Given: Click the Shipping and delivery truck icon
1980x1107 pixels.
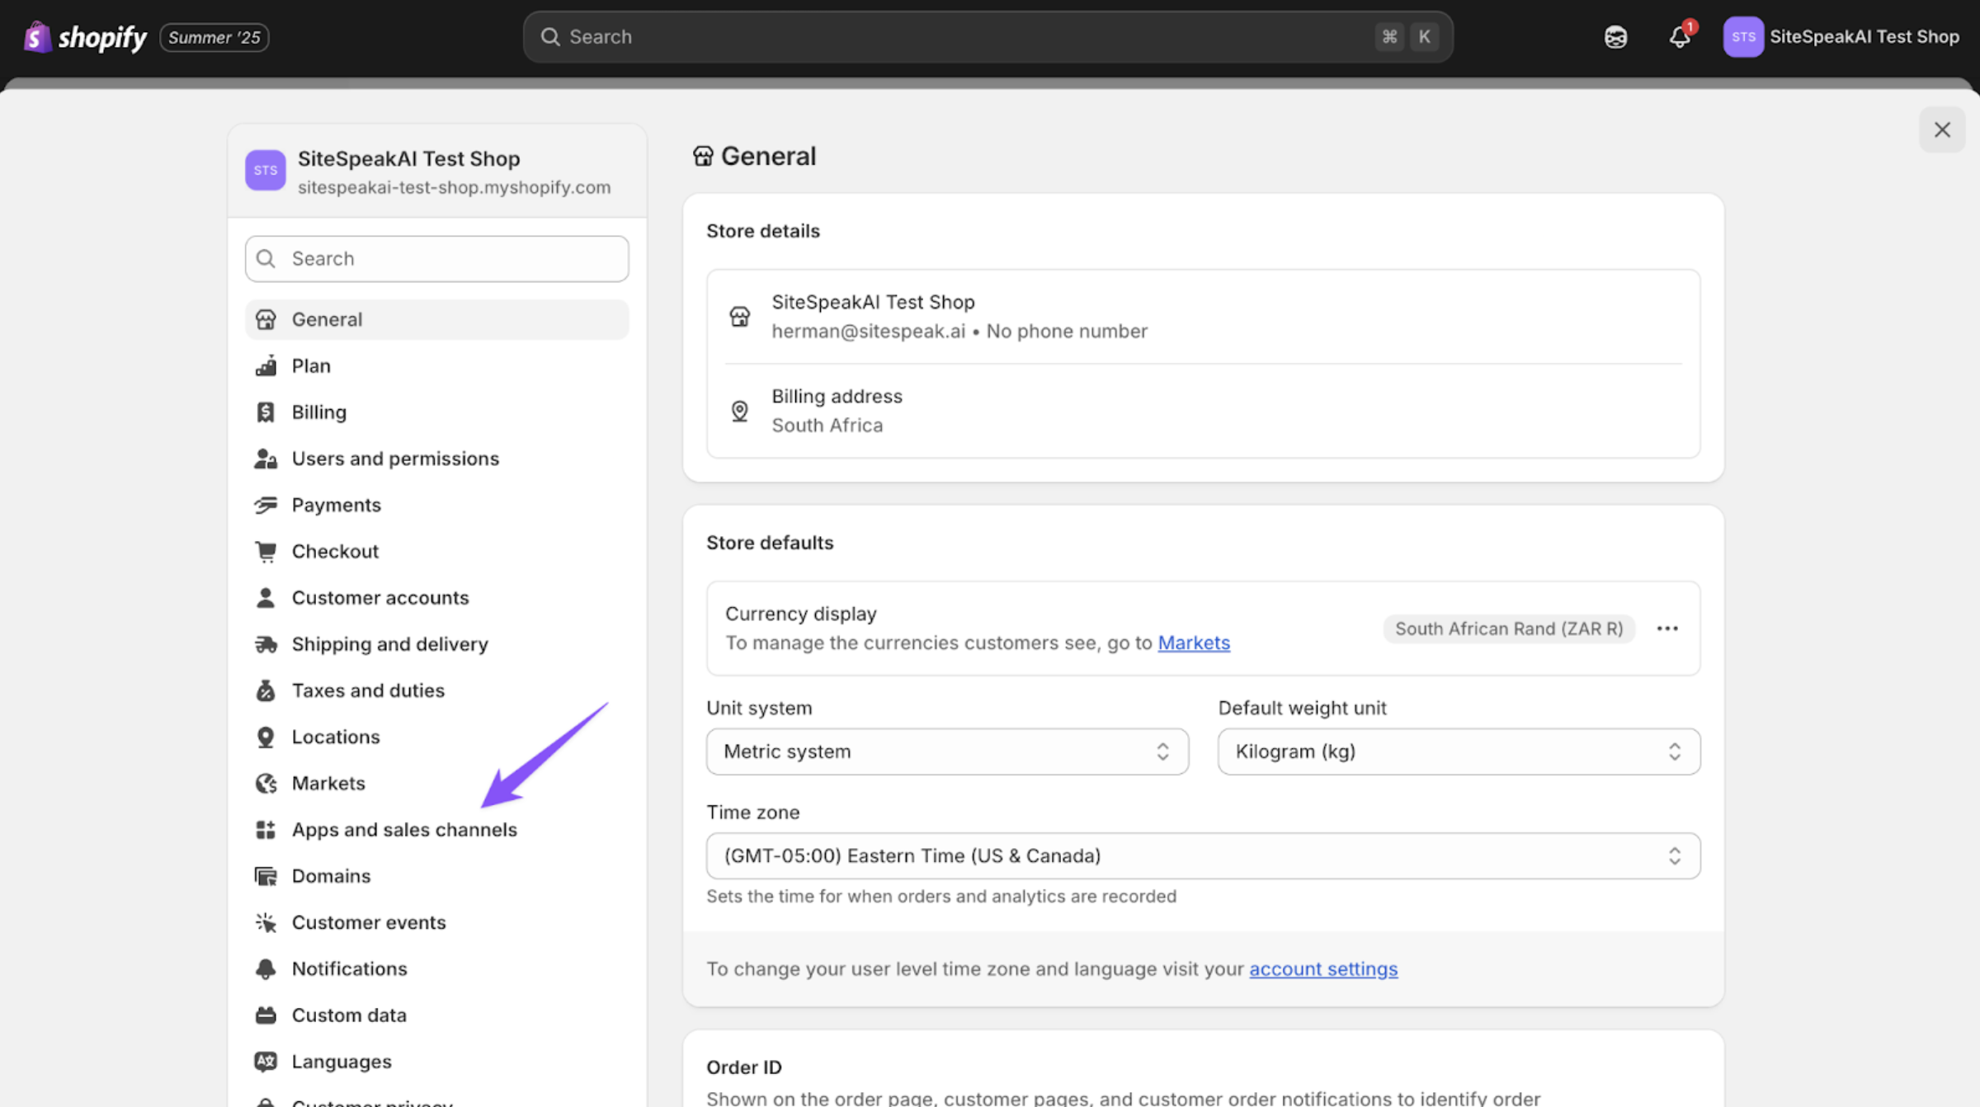Looking at the screenshot, I should pos(266,644).
